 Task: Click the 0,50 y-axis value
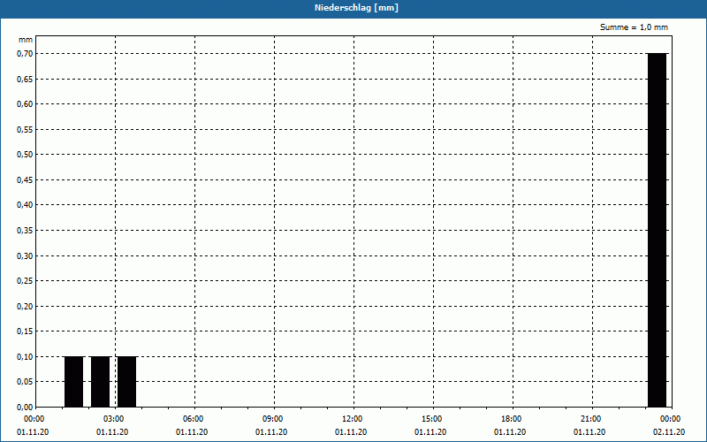[x=25, y=155]
